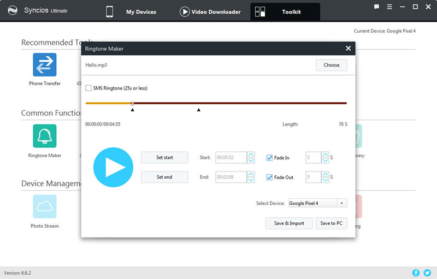The height and width of the screenshot is (279, 437).
Task: Click the Hello.mp3 file name
Action: pos(96,65)
